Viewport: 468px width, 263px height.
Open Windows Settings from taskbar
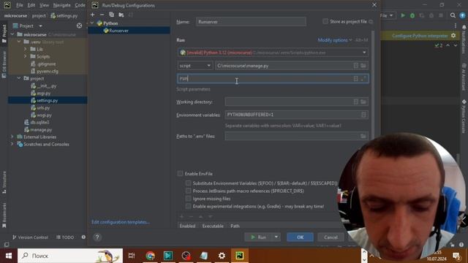[x=222, y=256]
